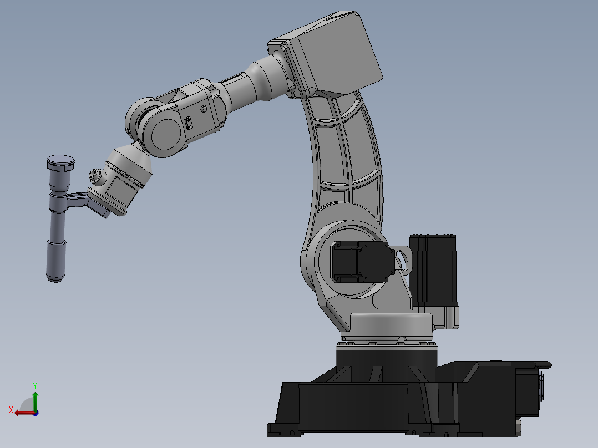The image size is (598, 448).
Task: Click the origin point of the coordinate triad
Action: coord(36,413)
